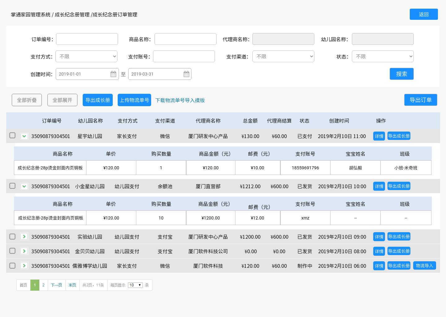Viewport: 446px width, 317px height.
Task: Click ¥1200.00 product amount cell
Action: click(x=211, y=218)
